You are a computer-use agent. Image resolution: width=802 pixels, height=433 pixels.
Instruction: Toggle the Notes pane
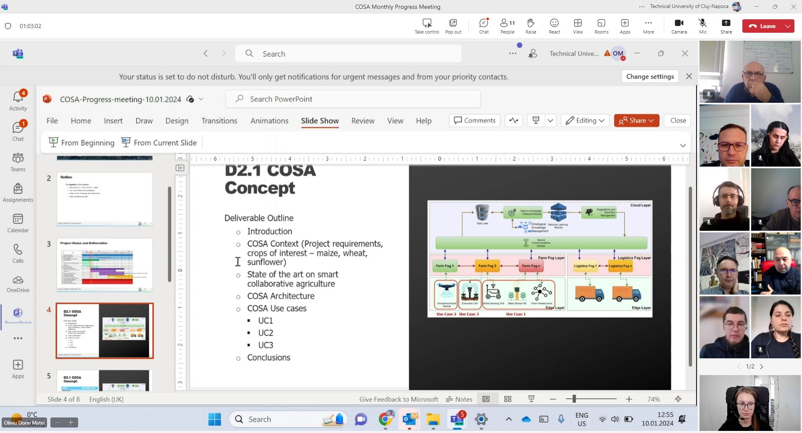coord(459,399)
